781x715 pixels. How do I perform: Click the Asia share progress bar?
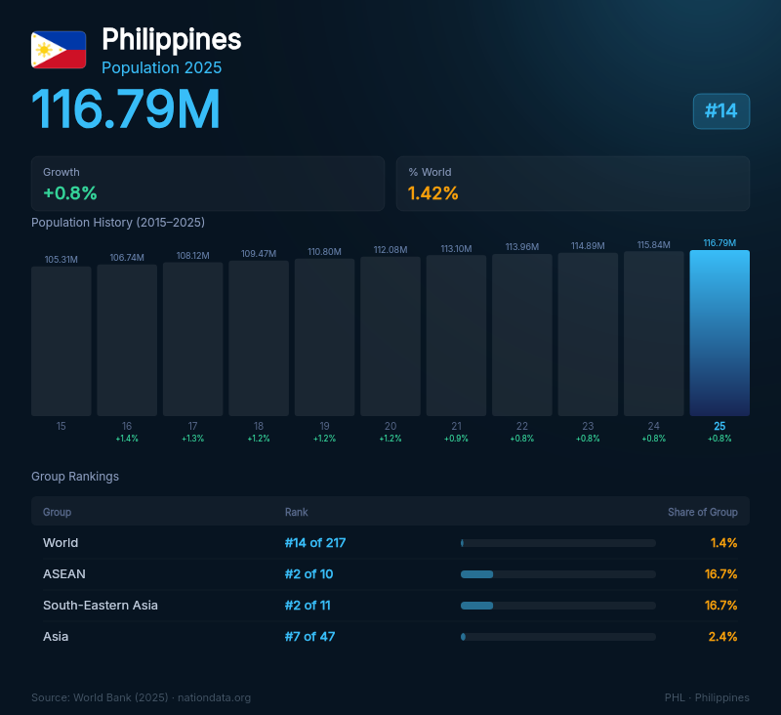(x=558, y=637)
